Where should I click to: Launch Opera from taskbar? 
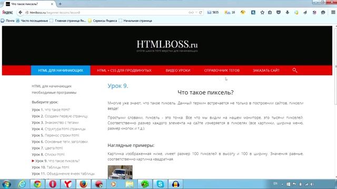[x=53, y=184]
